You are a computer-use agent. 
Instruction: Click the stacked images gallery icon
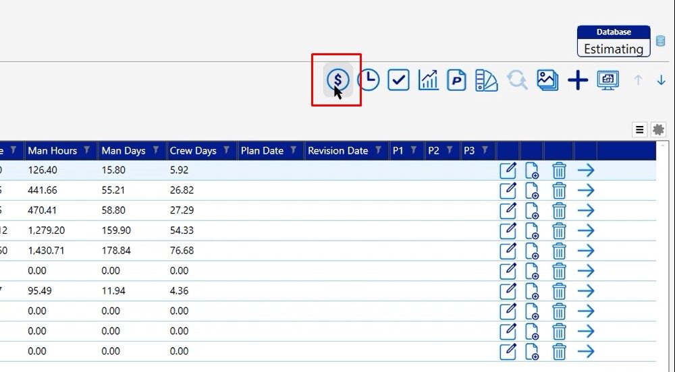pyautogui.click(x=547, y=80)
